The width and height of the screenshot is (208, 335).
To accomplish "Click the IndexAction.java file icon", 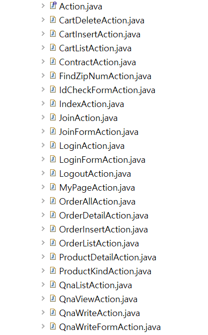I will [53, 103].
